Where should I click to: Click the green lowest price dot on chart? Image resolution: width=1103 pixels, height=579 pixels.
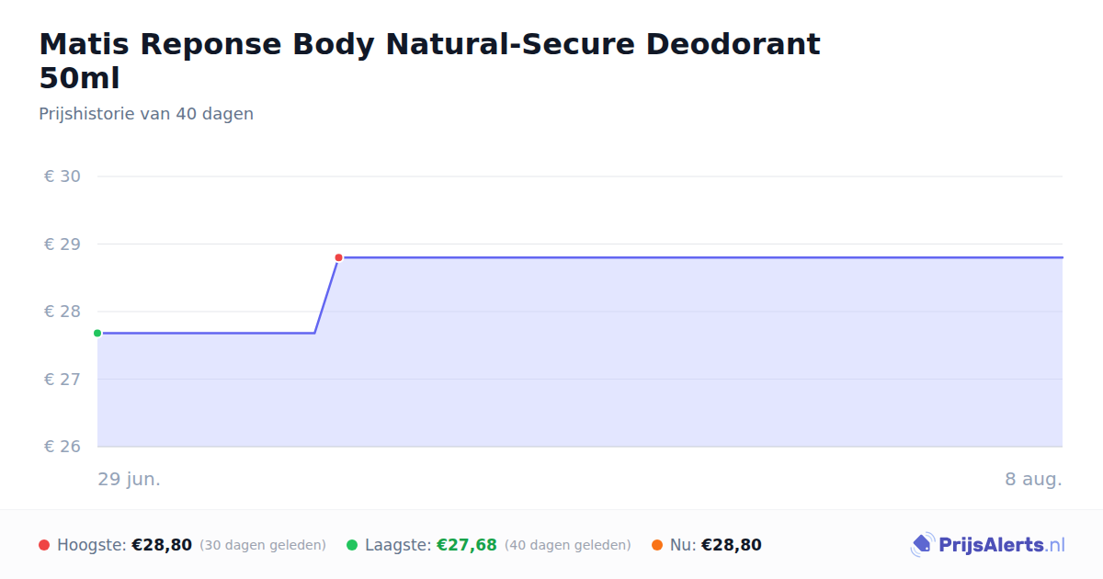97,333
